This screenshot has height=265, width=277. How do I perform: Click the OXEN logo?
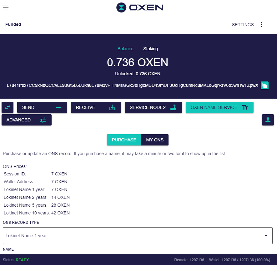139,7
